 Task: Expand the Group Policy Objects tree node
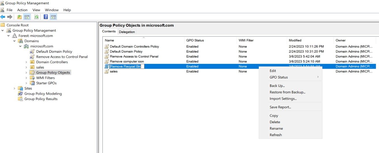26,73
